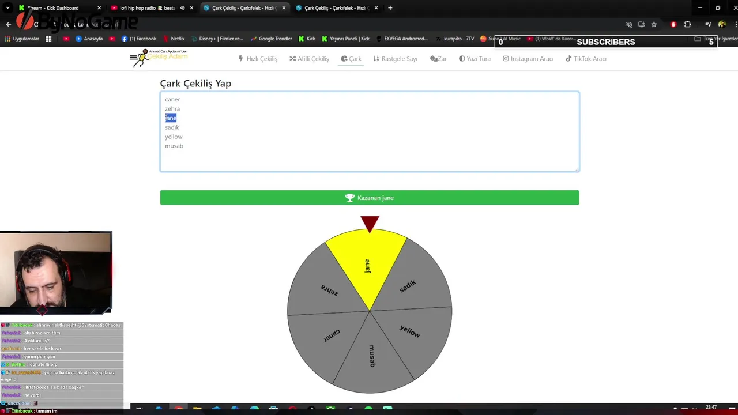Click the Çekiliş Adam site logo
This screenshot has height=415, width=738.
tap(159, 58)
